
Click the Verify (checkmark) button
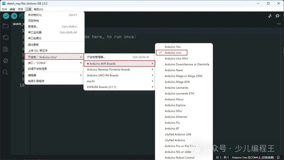pyautogui.click(x=6, y=16)
